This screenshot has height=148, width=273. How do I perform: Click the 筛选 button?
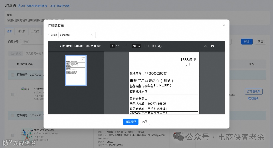point(247,42)
